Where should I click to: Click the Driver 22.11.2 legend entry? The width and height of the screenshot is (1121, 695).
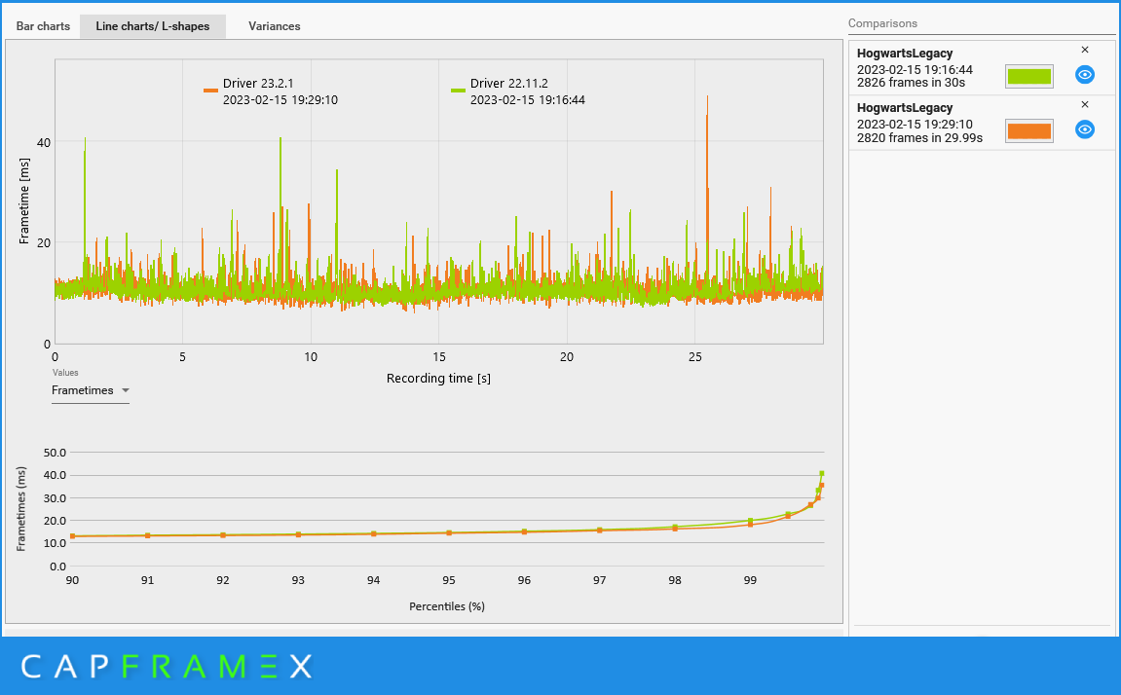coord(517,91)
